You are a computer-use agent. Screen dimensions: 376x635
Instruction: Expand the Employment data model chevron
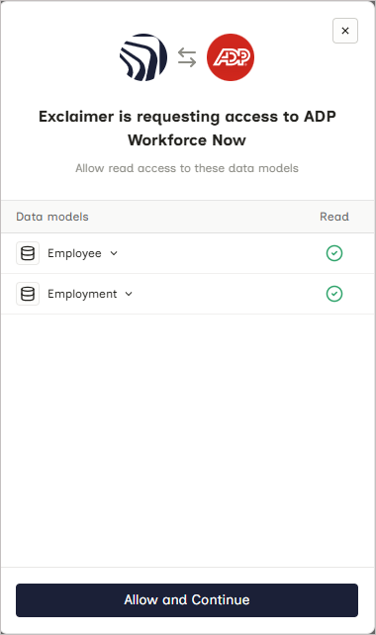[129, 294]
